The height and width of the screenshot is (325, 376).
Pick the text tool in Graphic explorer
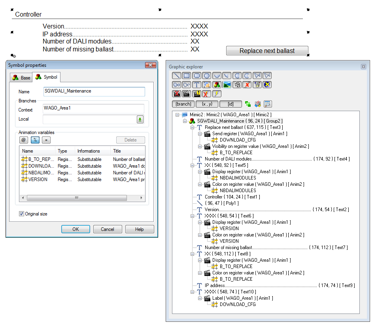click(x=196, y=85)
